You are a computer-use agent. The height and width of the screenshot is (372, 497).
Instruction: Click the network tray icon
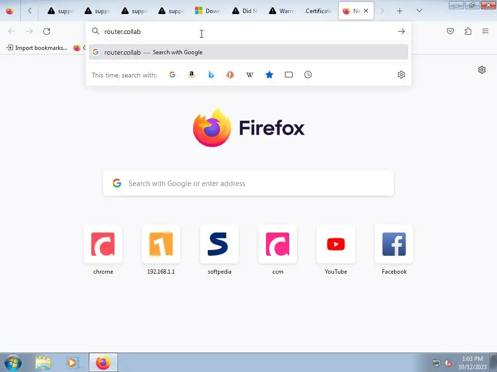(x=436, y=363)
